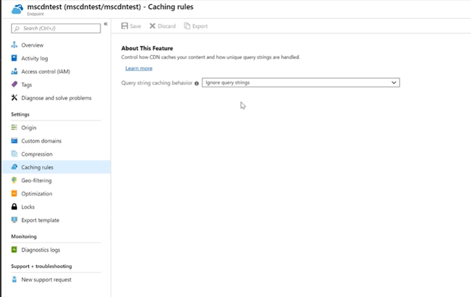
Task: Open the Locks page
Action: (x=28, y=207)
